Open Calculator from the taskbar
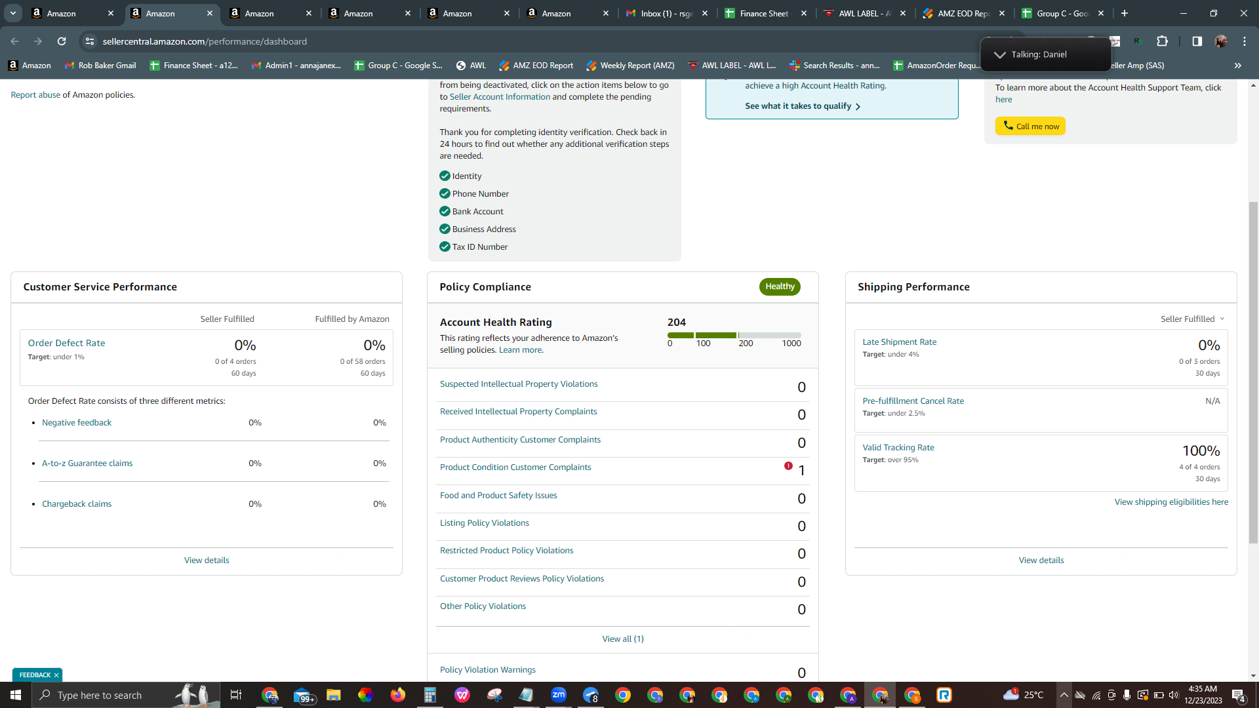The width and height of the screenshot is (1259, 708). click(x=430, y=695)
